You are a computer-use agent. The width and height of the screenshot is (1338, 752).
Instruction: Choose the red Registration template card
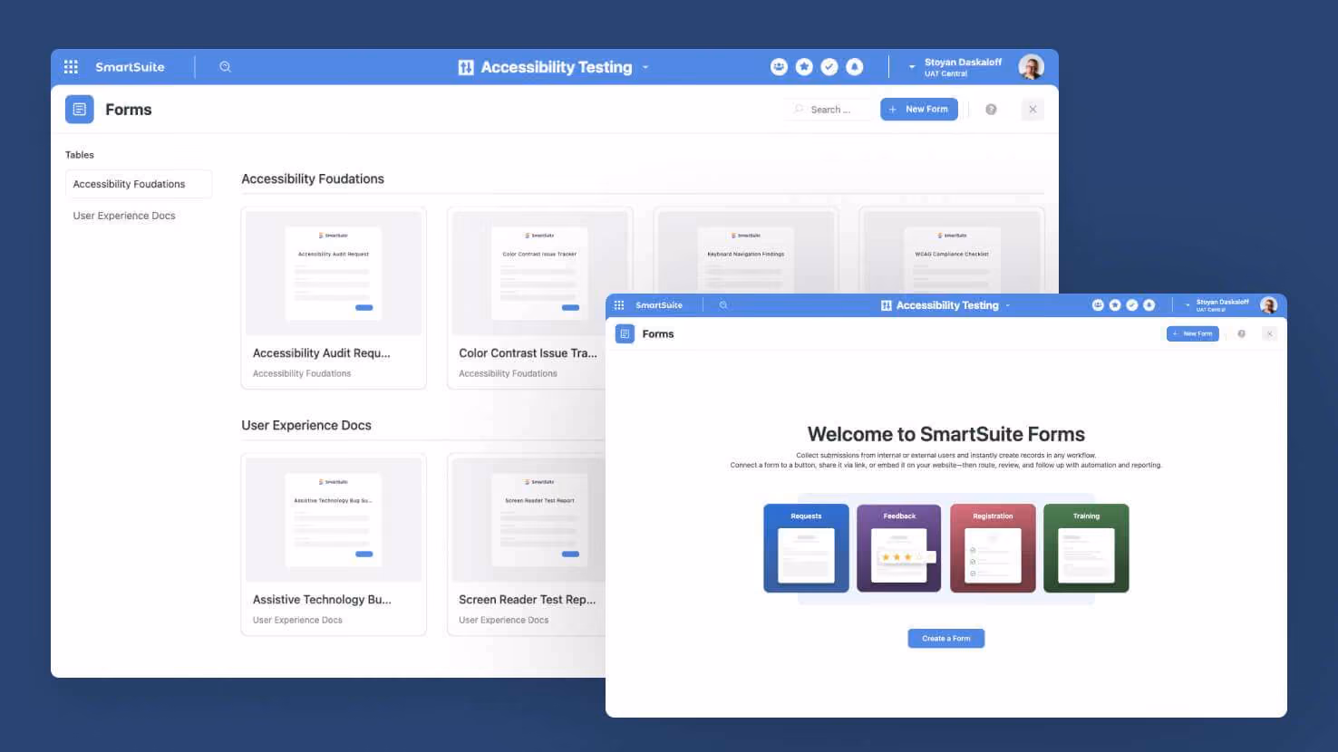click(993, 548)
